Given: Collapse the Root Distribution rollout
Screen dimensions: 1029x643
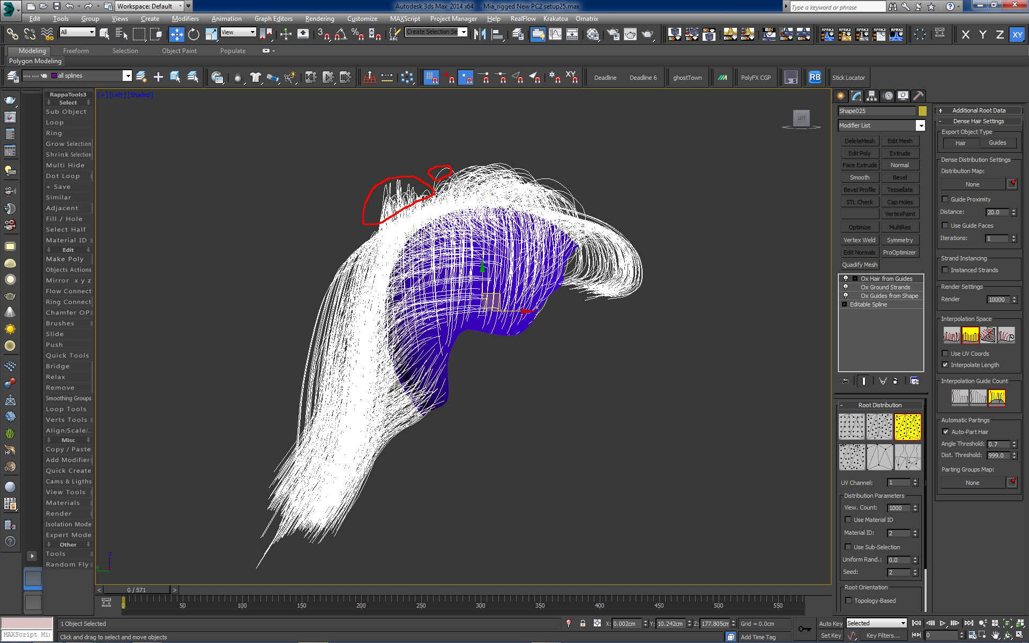Looking at the screenshot, I should click(880, 405).
